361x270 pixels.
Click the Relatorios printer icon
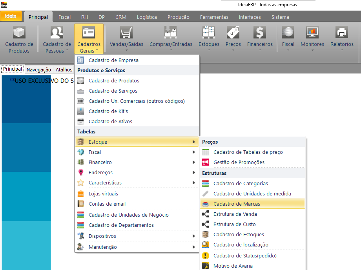pos(341,32)
